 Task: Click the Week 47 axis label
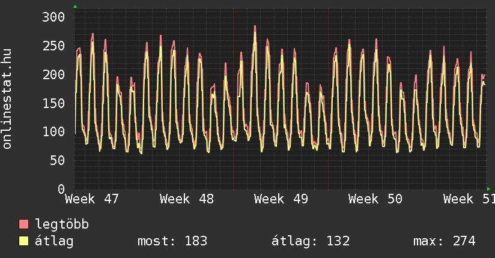tap(92, 199)
